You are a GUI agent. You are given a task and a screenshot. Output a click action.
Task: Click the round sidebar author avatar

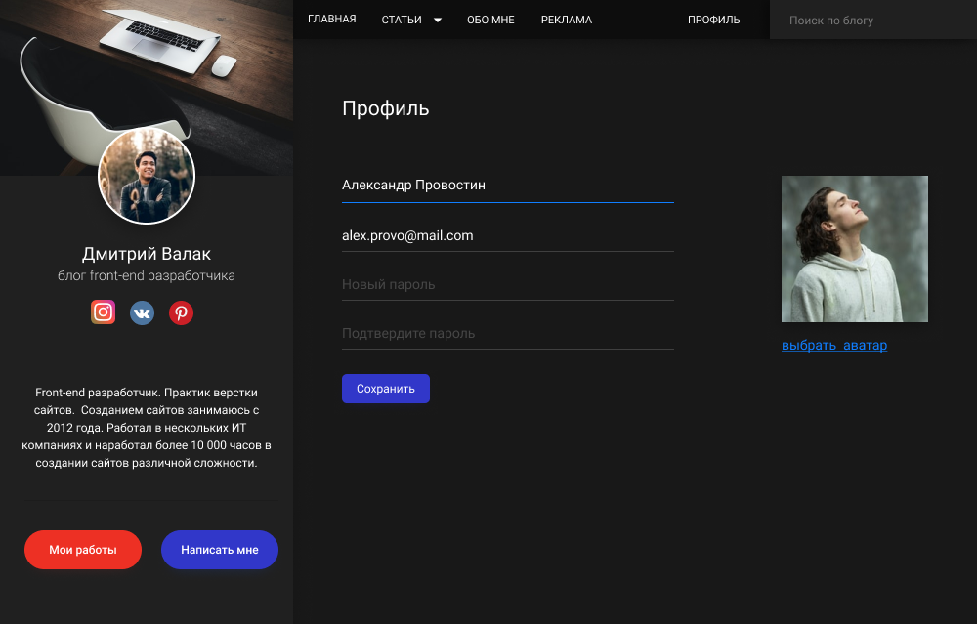pos(147,176)
